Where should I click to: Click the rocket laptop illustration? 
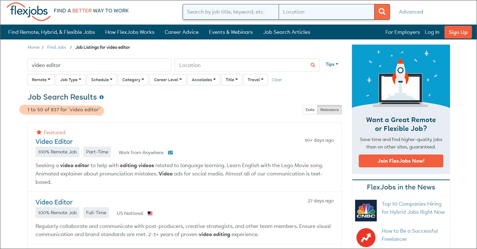(x=401, y=75)
